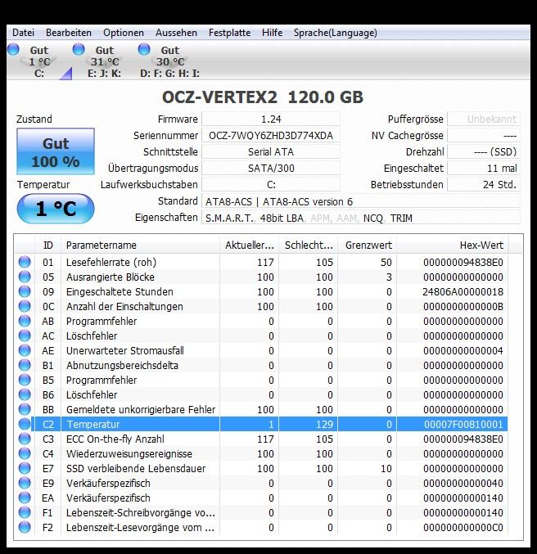Click the Parametername column header
The width and height of the screenshot is (537, 554).
(x=140, y=245)
